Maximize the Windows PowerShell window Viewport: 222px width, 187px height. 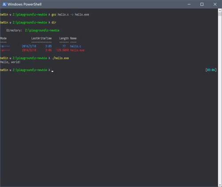pos(202,4)
